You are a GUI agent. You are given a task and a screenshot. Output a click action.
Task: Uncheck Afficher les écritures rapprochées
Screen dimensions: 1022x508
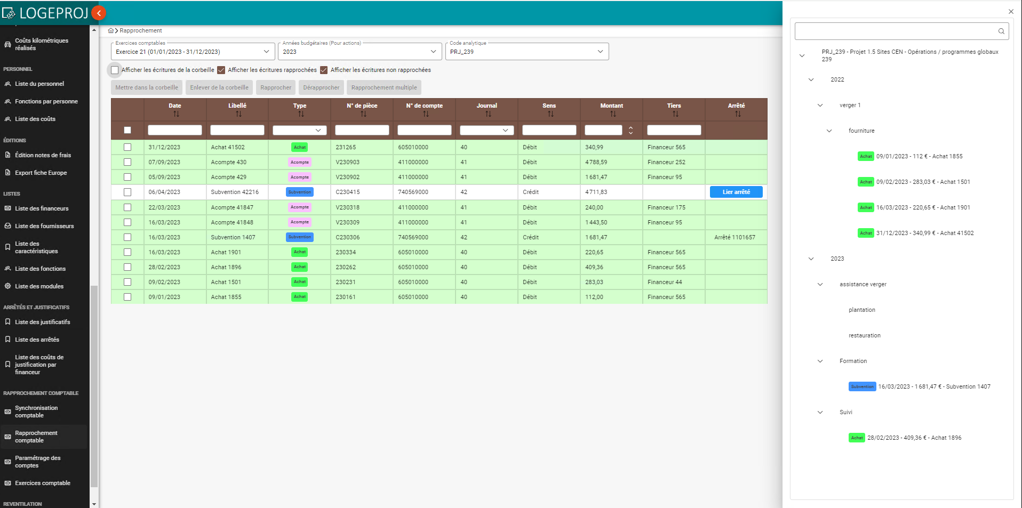(x=221, y=70)
